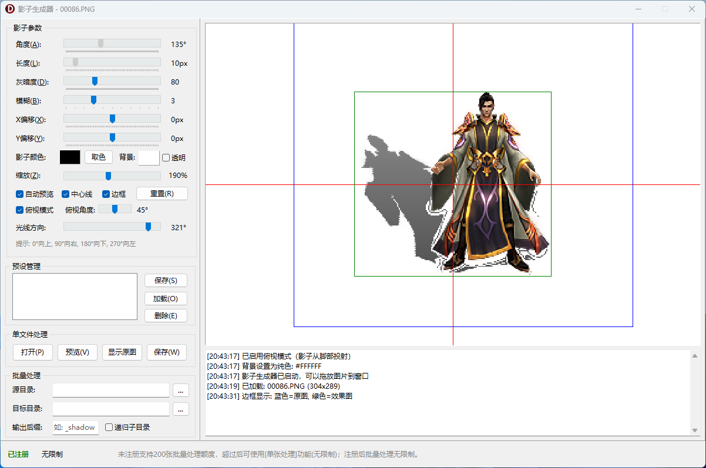Image resolution: width=706 pixels, height=468 pixels.
Task: Open a file with 打开(P)
Action: pos(32,352)
